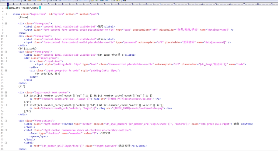
Task: Collapse the input-icon div on line 18
Action: (x=6, y=61)
